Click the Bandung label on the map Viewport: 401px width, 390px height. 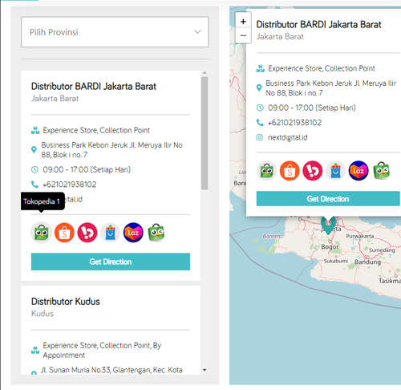367,262
